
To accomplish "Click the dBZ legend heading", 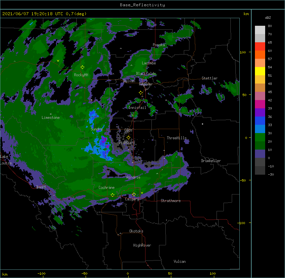I will [x=268, y=17].
